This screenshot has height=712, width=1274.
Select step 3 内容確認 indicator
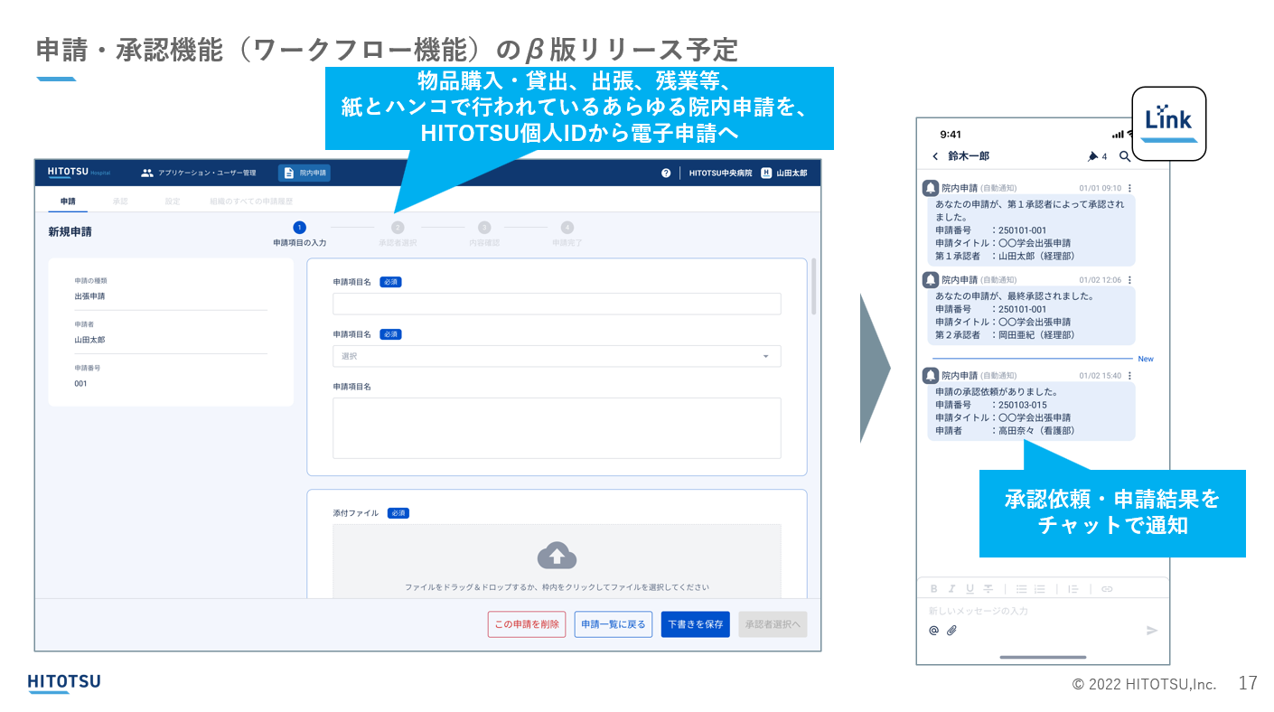tap(484, 235)
